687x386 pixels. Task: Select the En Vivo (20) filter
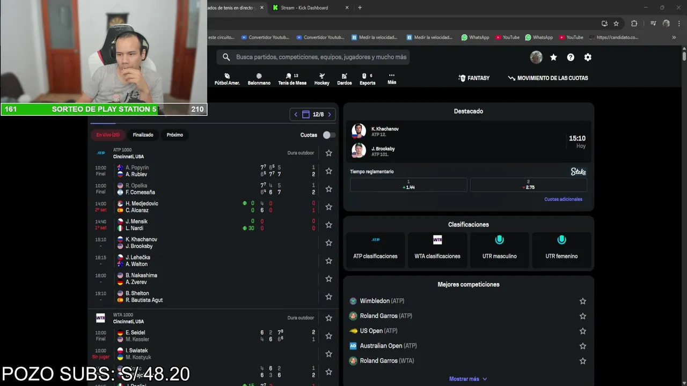click(x=108, y=135)
